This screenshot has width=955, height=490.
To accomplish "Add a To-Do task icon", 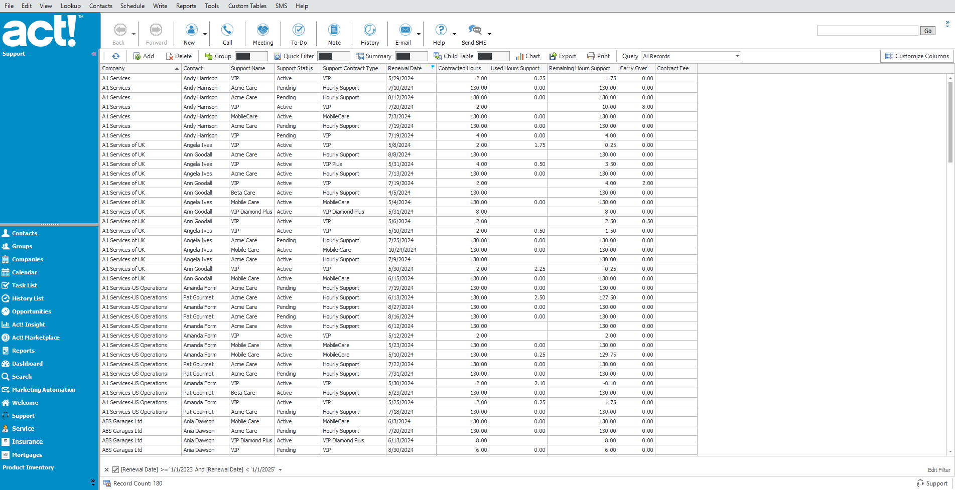I will (x=299, y=30).
